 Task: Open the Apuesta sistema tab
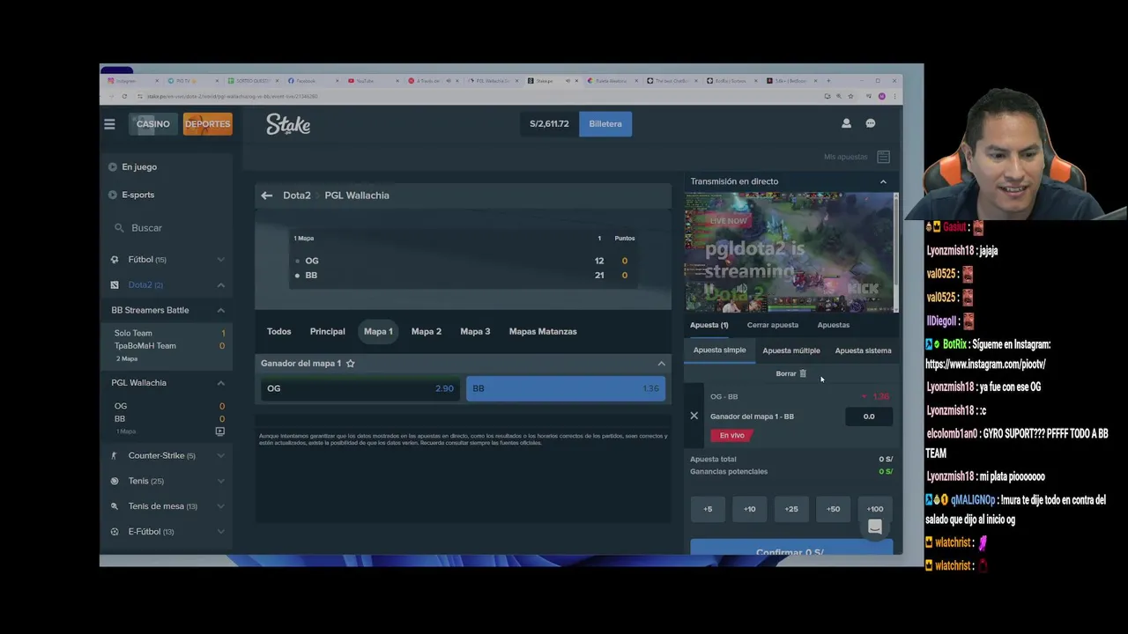click(863, 350)
